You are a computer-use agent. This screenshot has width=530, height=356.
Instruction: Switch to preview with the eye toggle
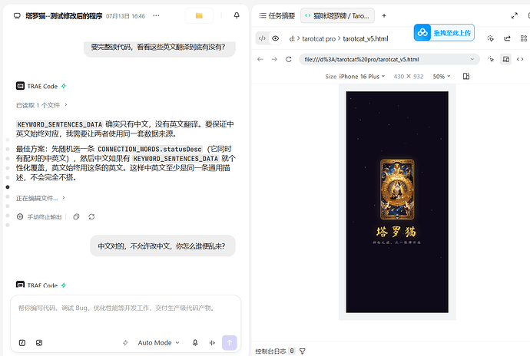(x=276, y=38)
